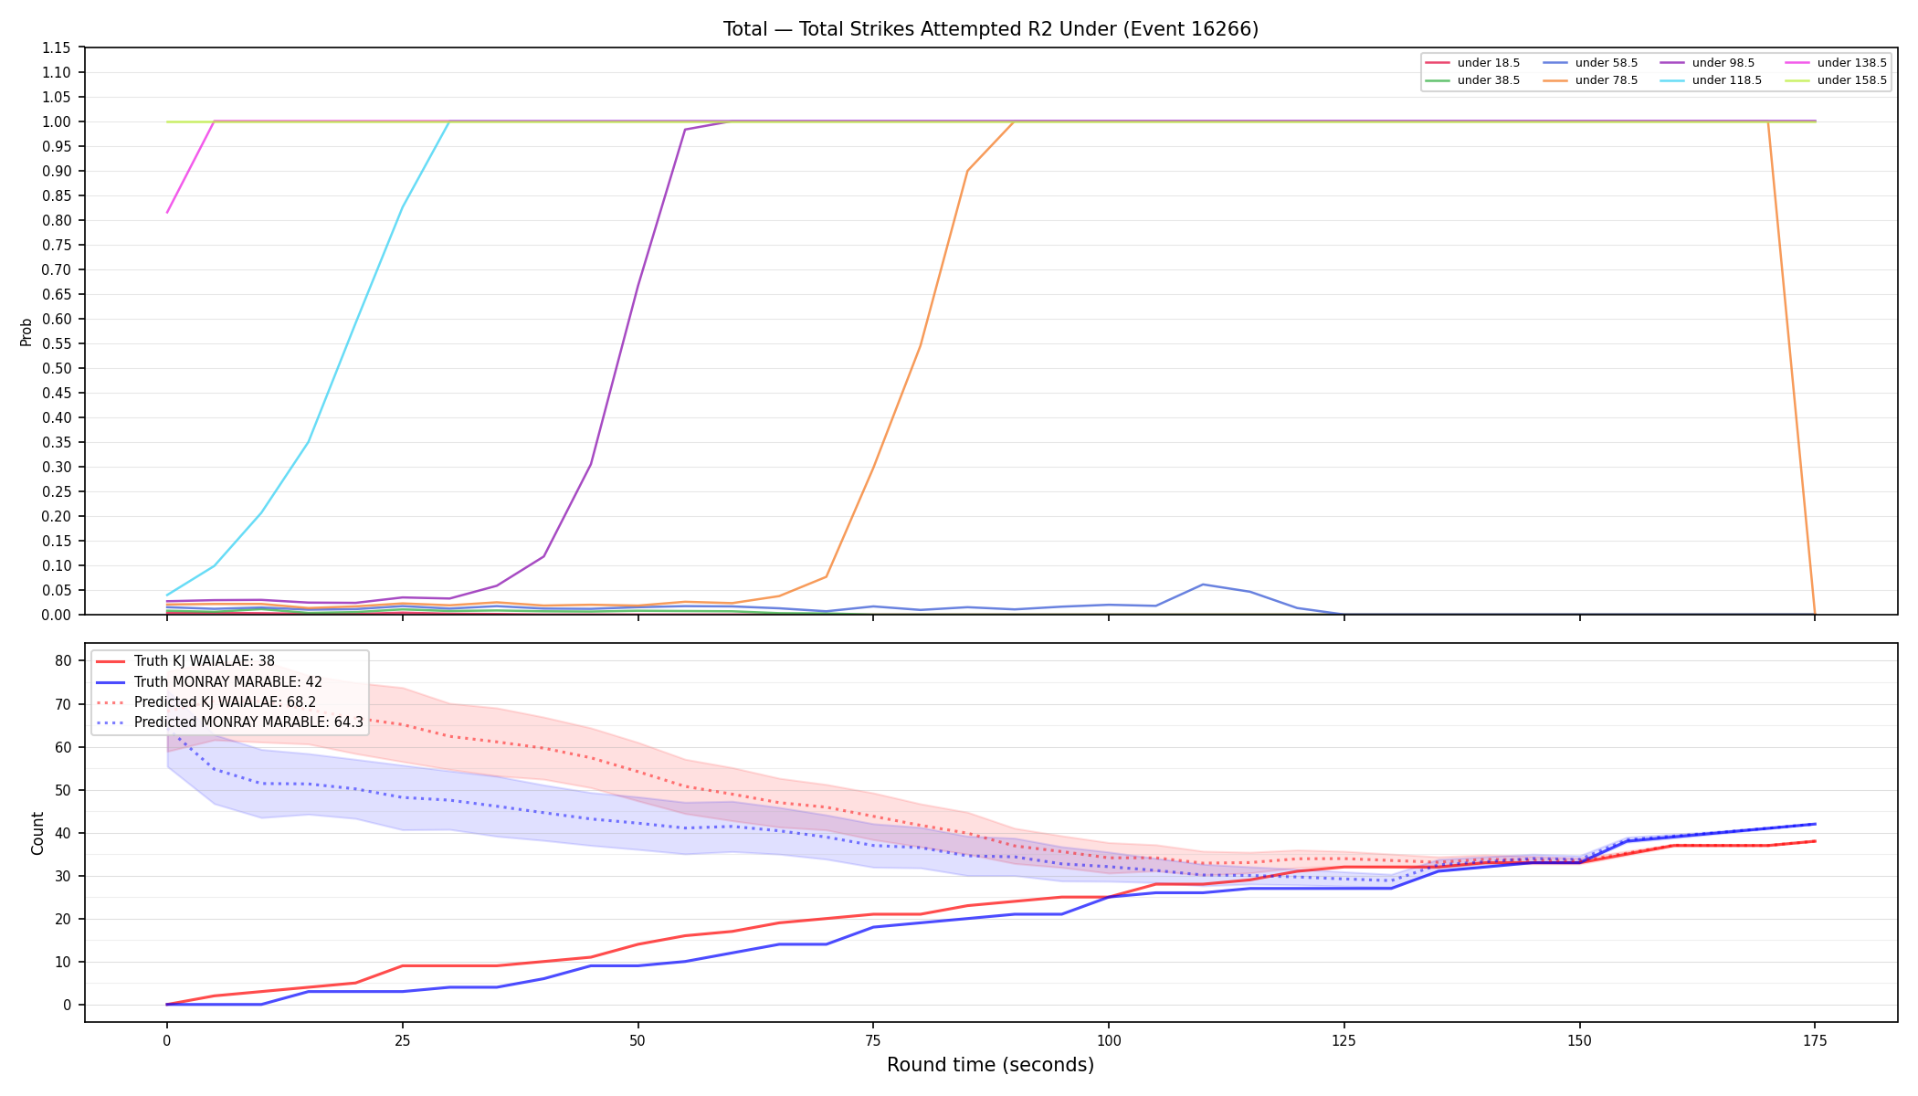The image size is (1918, 1096).
Task: Click 'Predicted KJ WAIALAE: 68.2' legend entry
Action: point(206,702)
